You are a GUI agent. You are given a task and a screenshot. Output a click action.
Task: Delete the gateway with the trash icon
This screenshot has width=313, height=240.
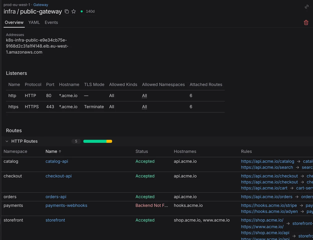tap(306, 22)
